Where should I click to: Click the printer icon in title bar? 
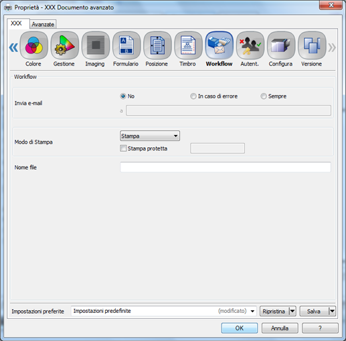pos(8,8)
